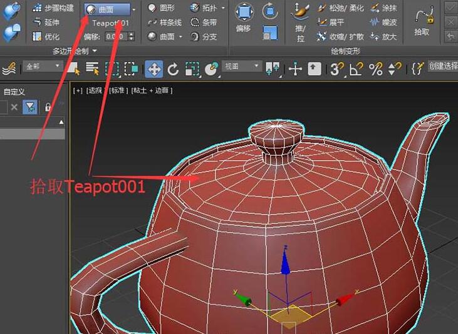Click the red X axis gizmo arrow
This screenshot has height=334, width=458.
[346, 298]
